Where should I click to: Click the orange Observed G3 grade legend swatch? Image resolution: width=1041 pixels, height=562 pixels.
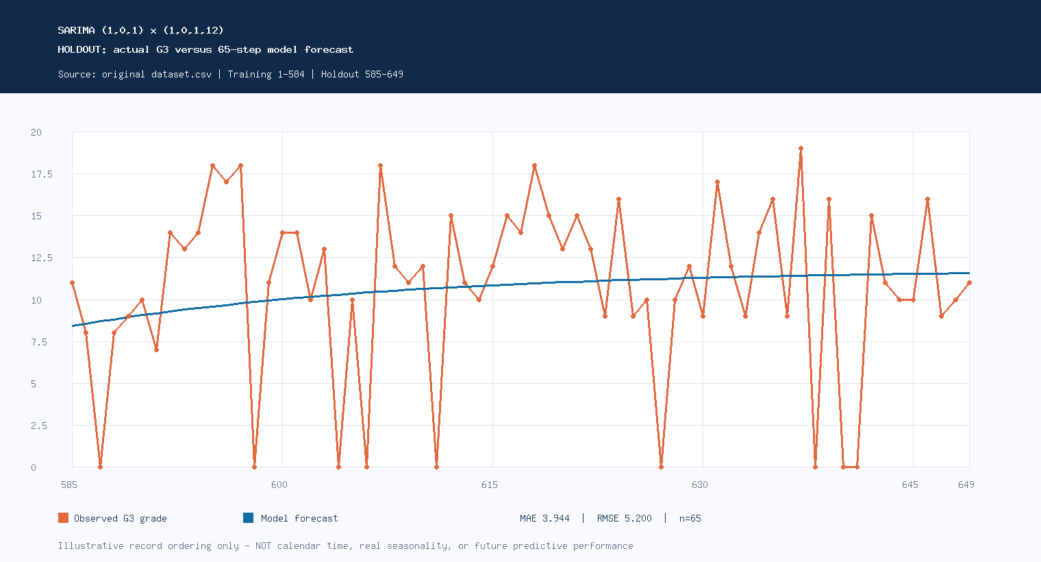[x=63, y=518]
